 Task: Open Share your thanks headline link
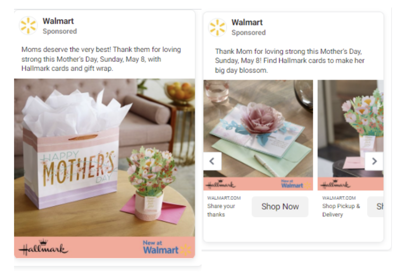point(221,210)
